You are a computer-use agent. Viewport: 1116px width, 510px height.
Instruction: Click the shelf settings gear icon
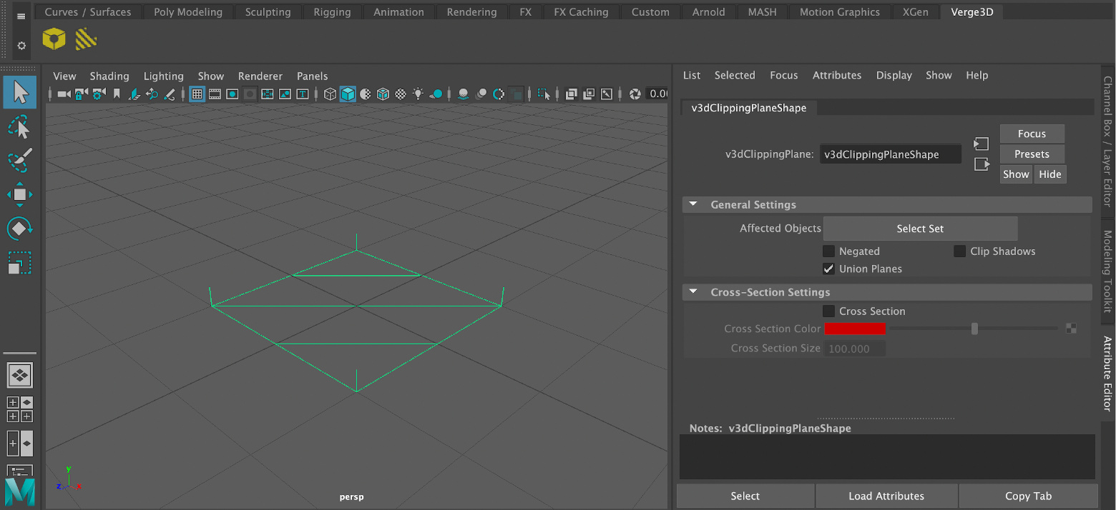(21, 45)
